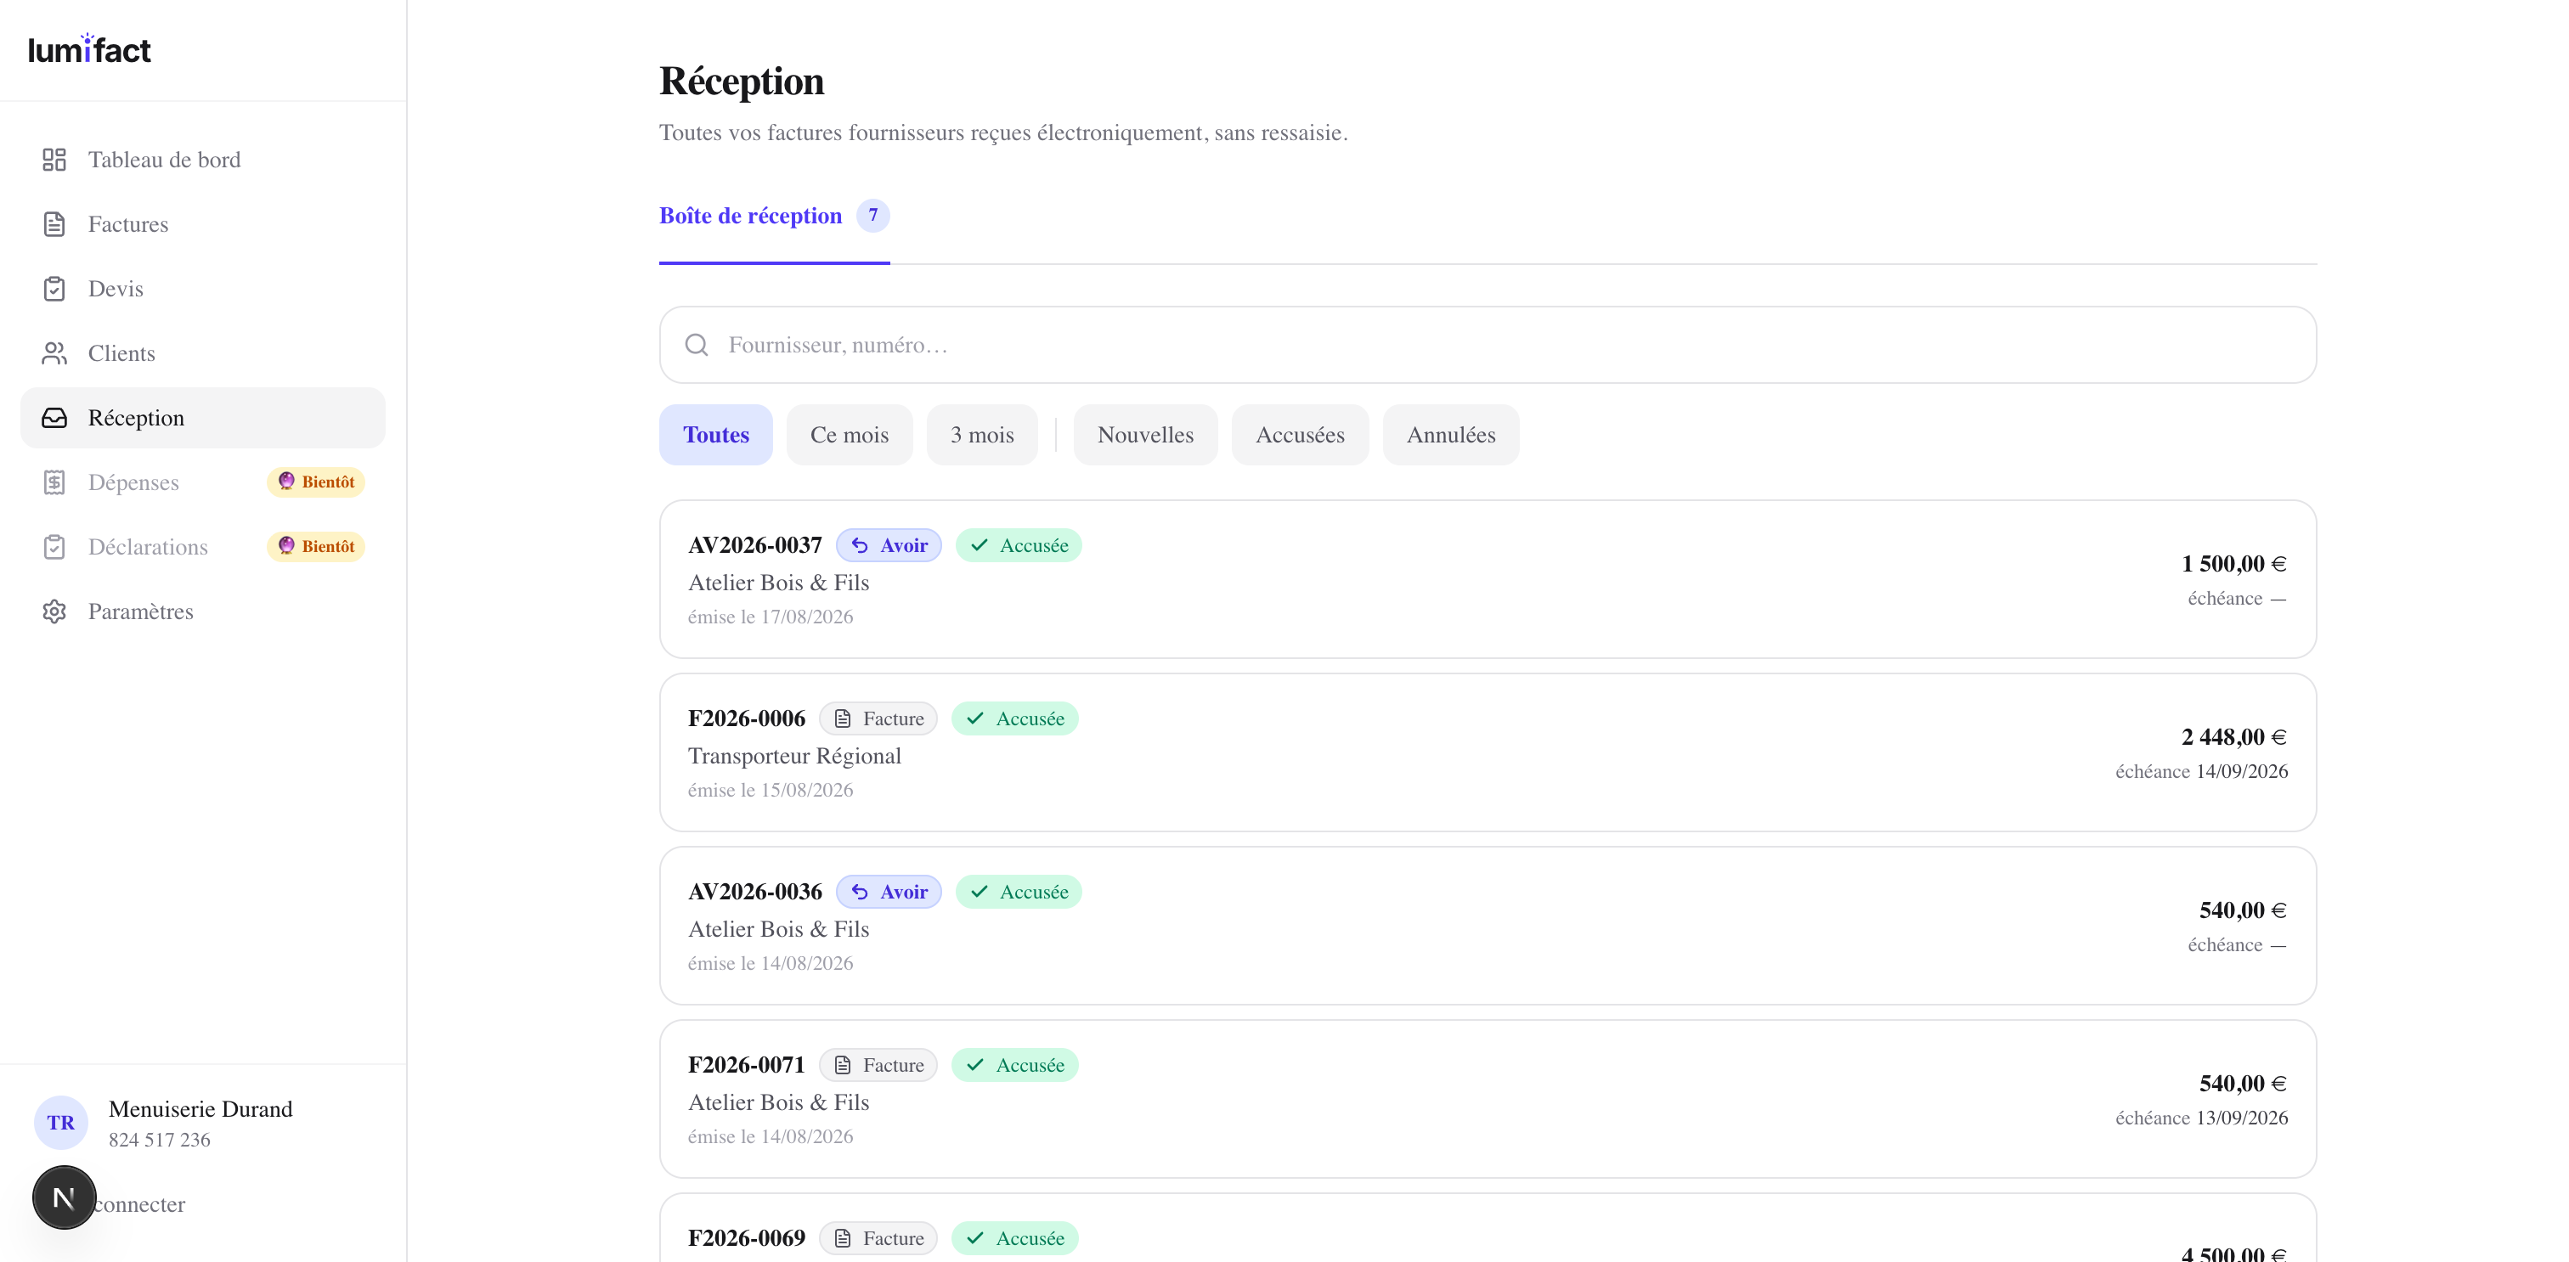
Task: Open Tableau de bord in the sidebar
Action: pos(202,160)
